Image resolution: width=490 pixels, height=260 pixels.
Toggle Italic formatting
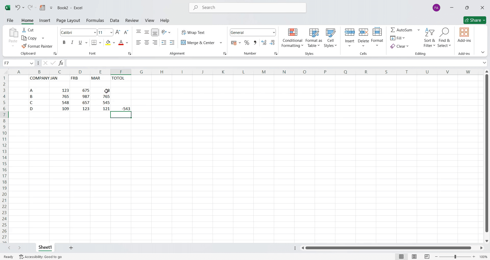[x=72, y=43]
